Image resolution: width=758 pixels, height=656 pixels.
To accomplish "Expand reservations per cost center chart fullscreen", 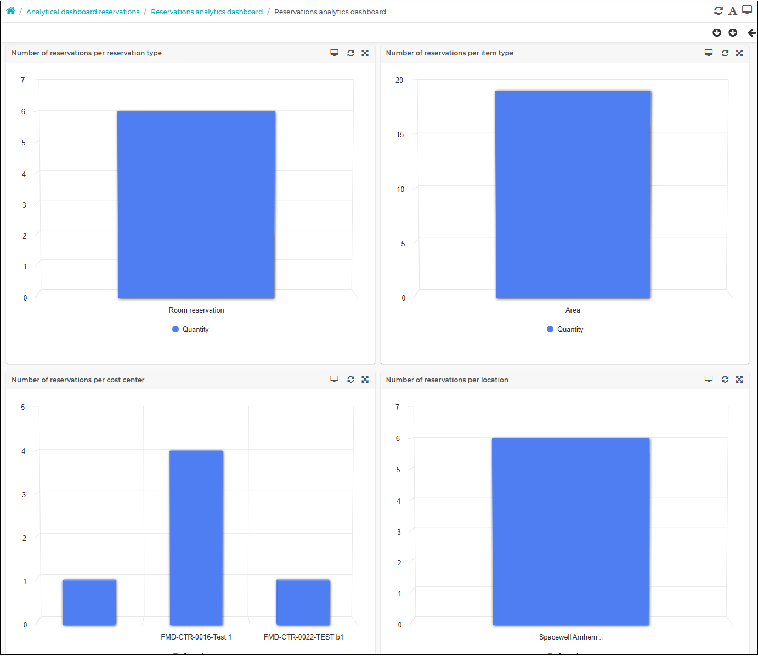I will (x=365, y=380).
